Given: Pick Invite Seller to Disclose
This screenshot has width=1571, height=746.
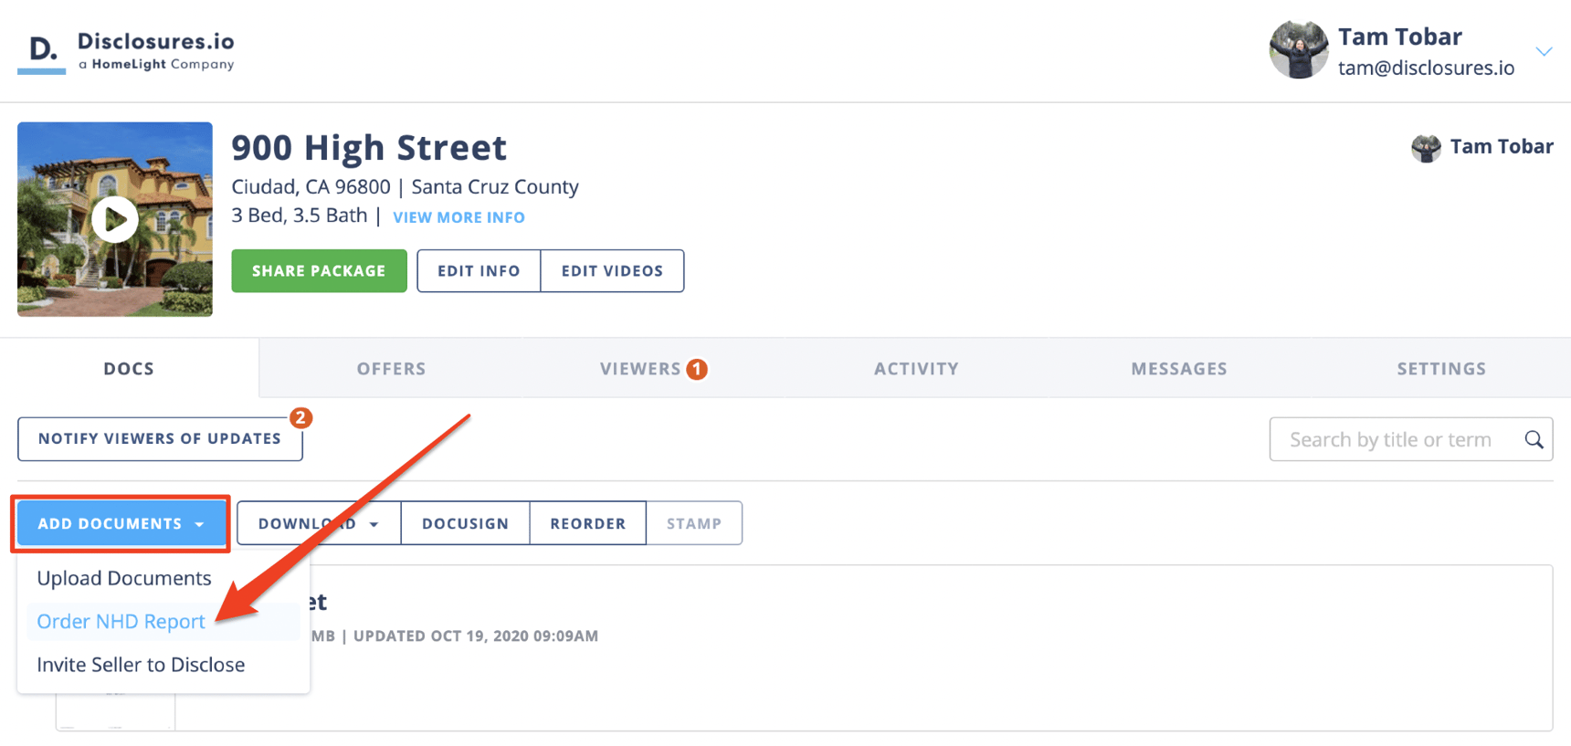Looking at the screenshot, I should coord(141,665).
